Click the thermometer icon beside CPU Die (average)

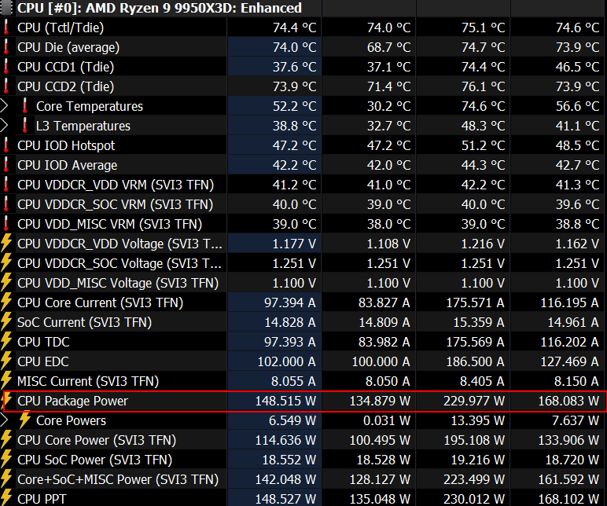click(x=6, y=47)
